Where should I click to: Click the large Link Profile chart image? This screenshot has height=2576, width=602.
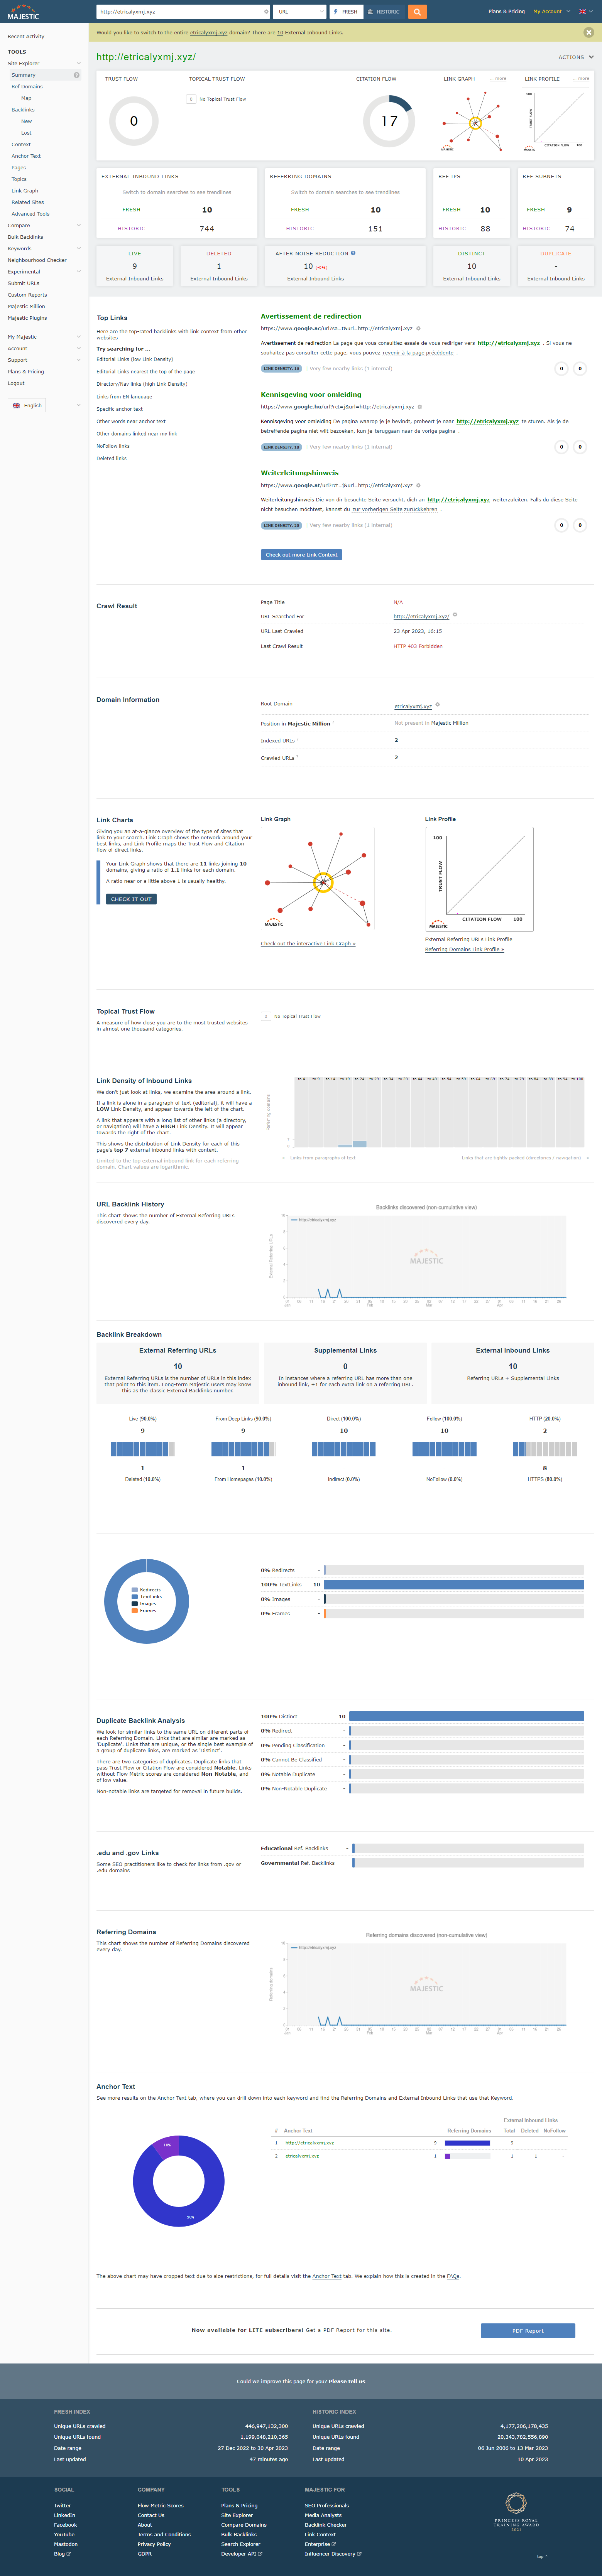[x=479, y=879]
